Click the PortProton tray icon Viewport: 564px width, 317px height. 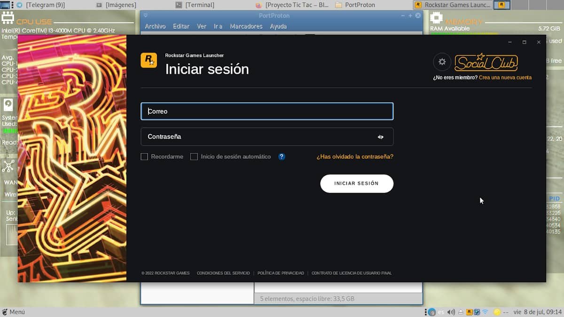coord(477,312)
